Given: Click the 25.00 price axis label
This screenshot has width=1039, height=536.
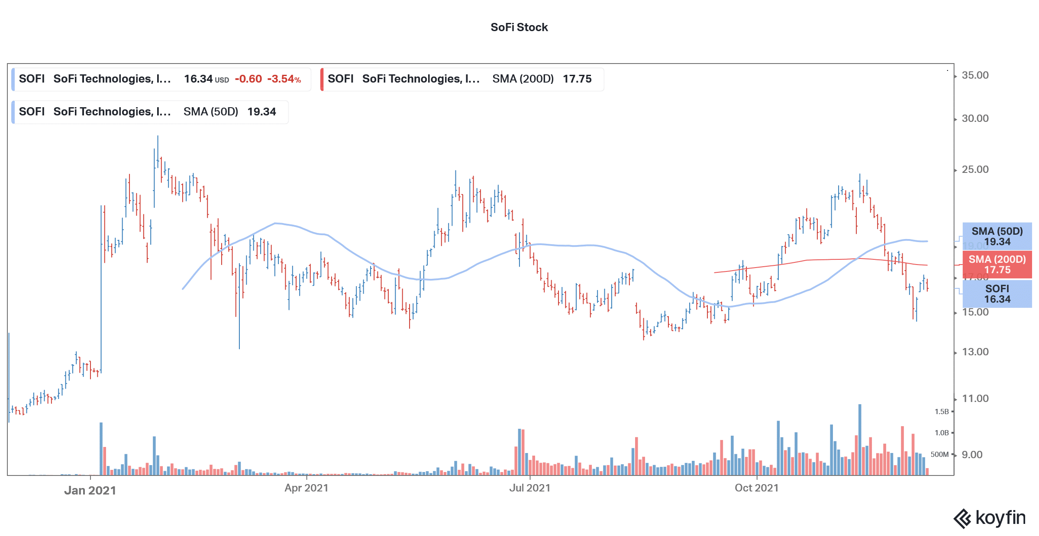Looking at the screenshot, I should click(975, 169).
